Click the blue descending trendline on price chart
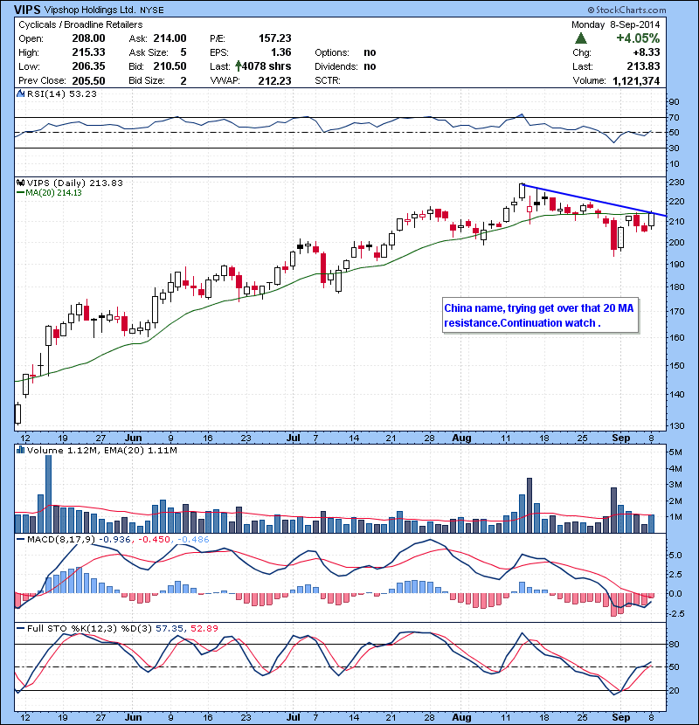Viewport: 699px width, 725px height. [594, 200]
